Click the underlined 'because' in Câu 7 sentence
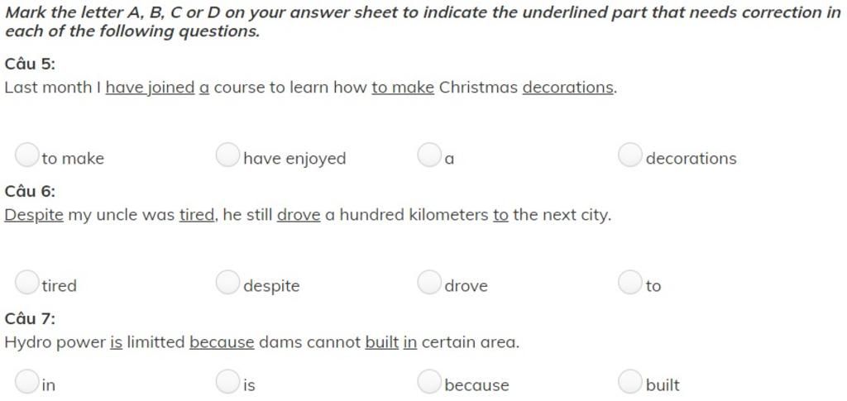 (222, 342)
